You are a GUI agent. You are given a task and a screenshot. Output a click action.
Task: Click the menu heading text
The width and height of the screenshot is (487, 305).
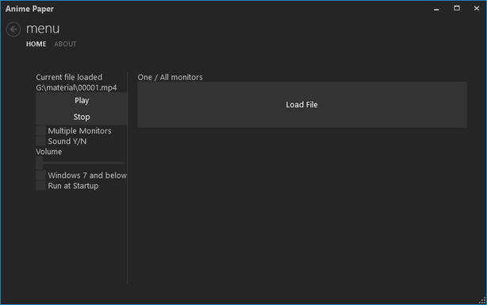pos(43,29)
